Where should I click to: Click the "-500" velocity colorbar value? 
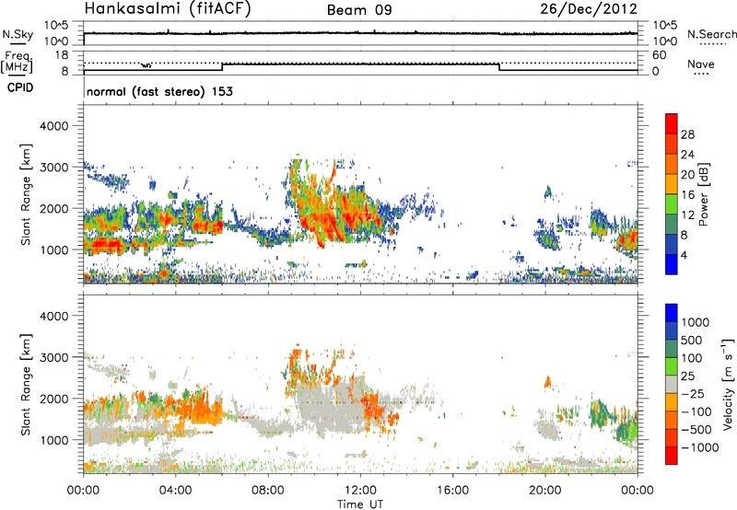click(x=696, y=430)
